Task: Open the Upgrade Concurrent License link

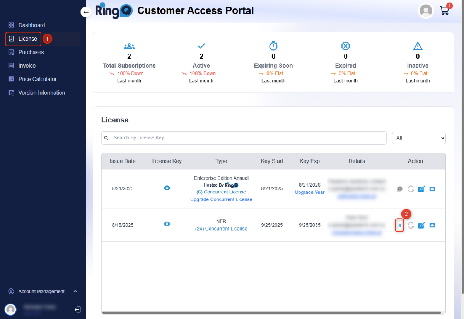Action: pos(221,199)
